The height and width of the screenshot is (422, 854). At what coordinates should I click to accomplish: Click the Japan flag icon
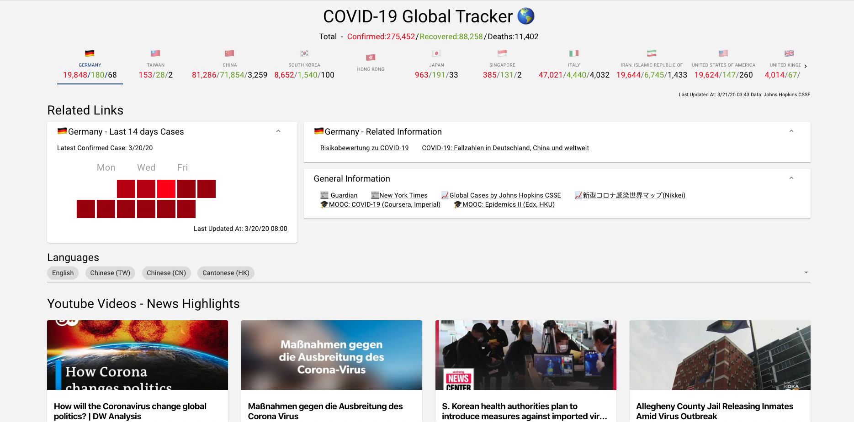pyautogui.click(x=436, y=53)
